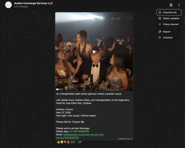Click the ticket emoji after Tickets
This screenshot has height=148, width=185.
(x=83, y=122)
